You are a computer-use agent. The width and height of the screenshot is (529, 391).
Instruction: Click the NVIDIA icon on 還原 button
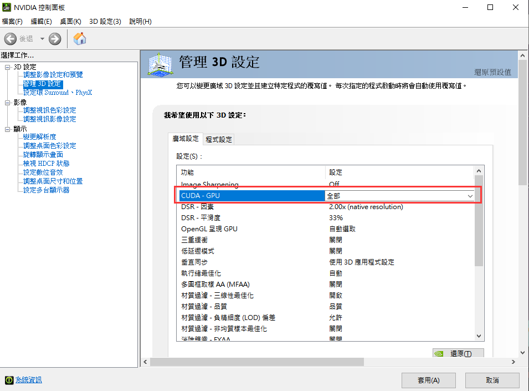(439, 353)
